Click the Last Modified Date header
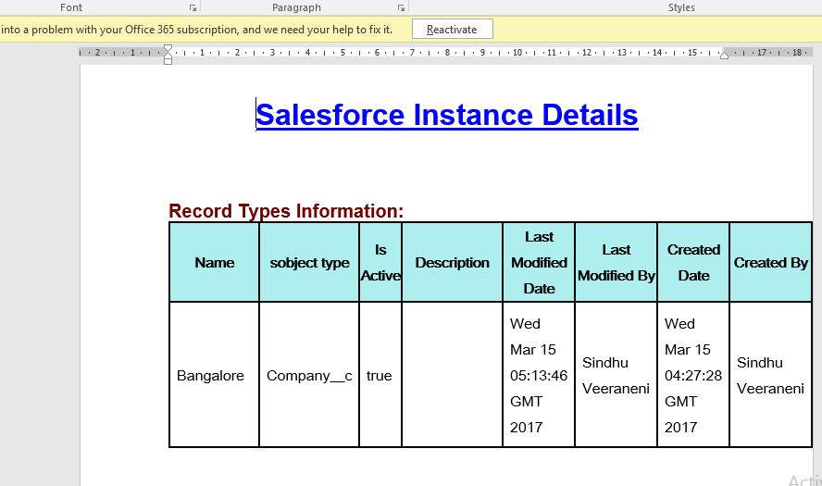The height and width of the screenshot is (486, 822). 539,262
